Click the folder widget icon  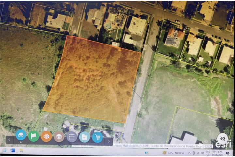(x=85, y=137)
